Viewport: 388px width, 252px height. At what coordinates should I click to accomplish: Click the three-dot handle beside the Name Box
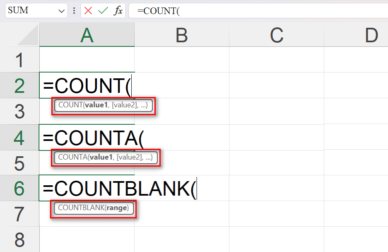[74, 11]
